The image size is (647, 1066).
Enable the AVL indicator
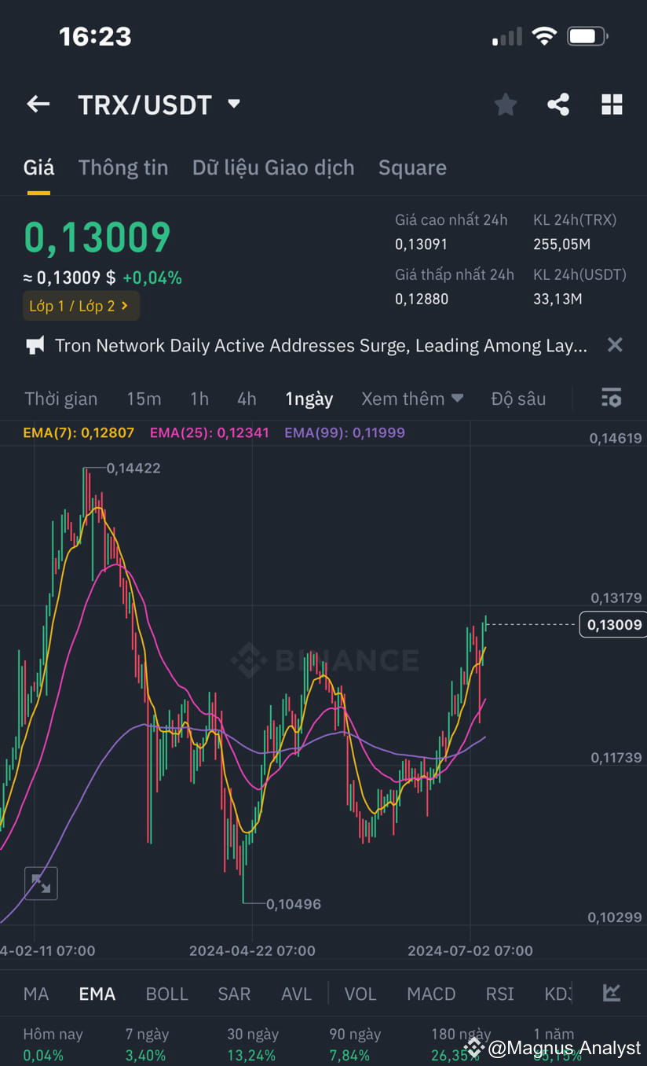tap(296, 994)
